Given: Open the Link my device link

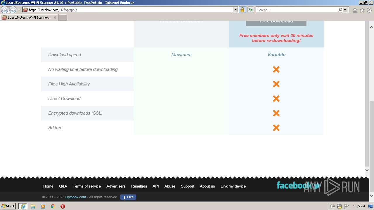Looking at the screenshot, I should coord(233,186).
